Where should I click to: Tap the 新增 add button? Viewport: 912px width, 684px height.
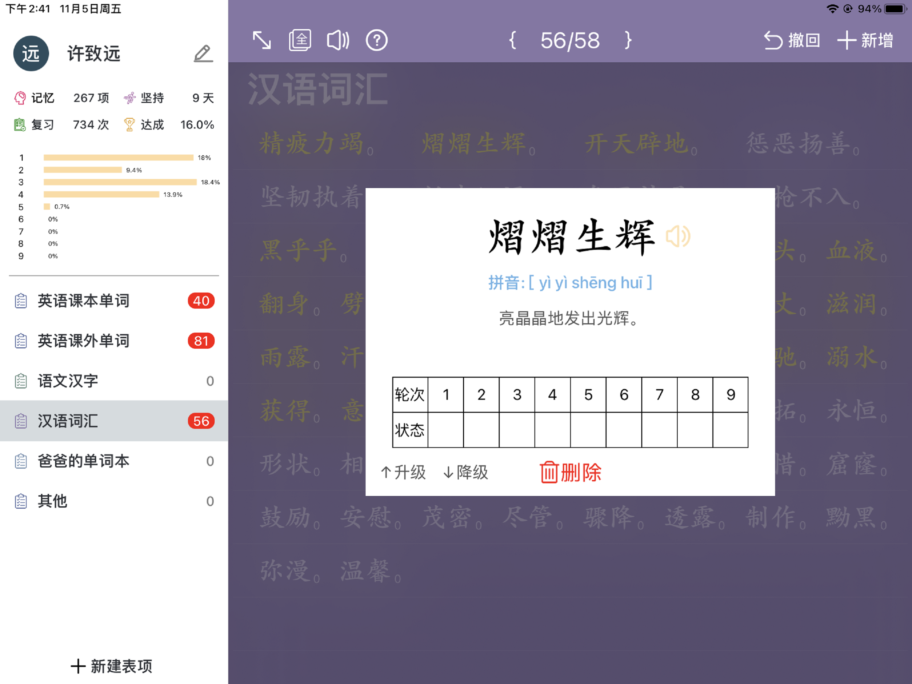click(865, 40)
